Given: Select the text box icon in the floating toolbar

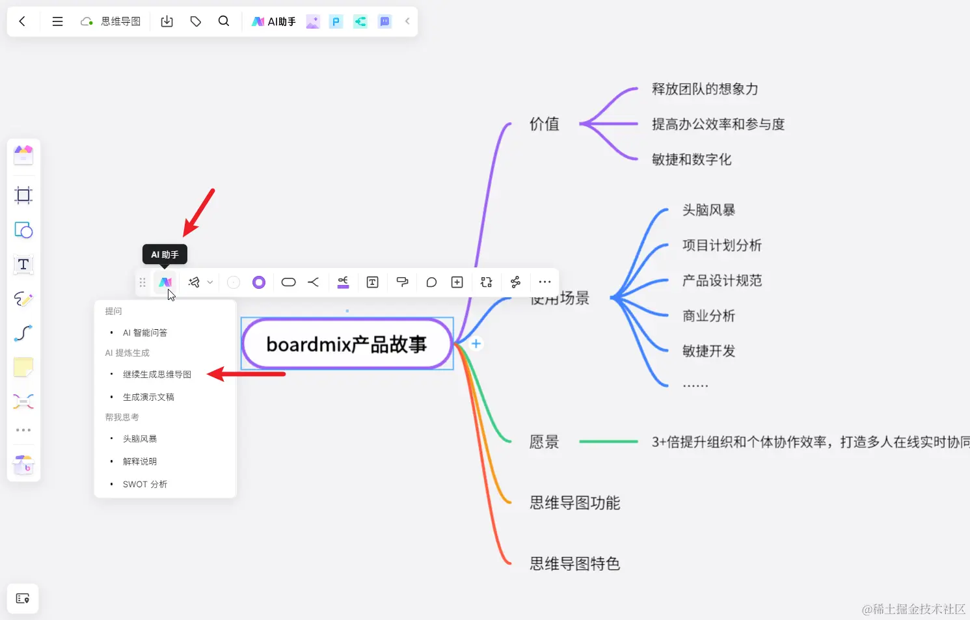Looking at the screenshot, I should click(372, 282).
